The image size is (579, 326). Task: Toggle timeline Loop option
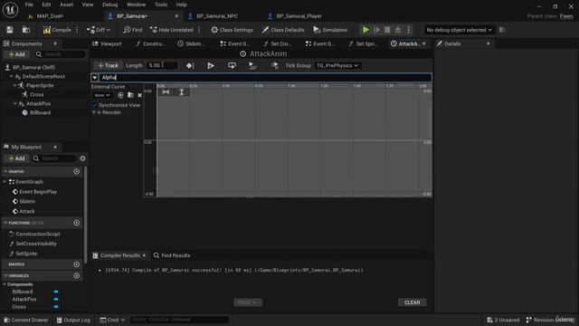(x=232, y=65)
